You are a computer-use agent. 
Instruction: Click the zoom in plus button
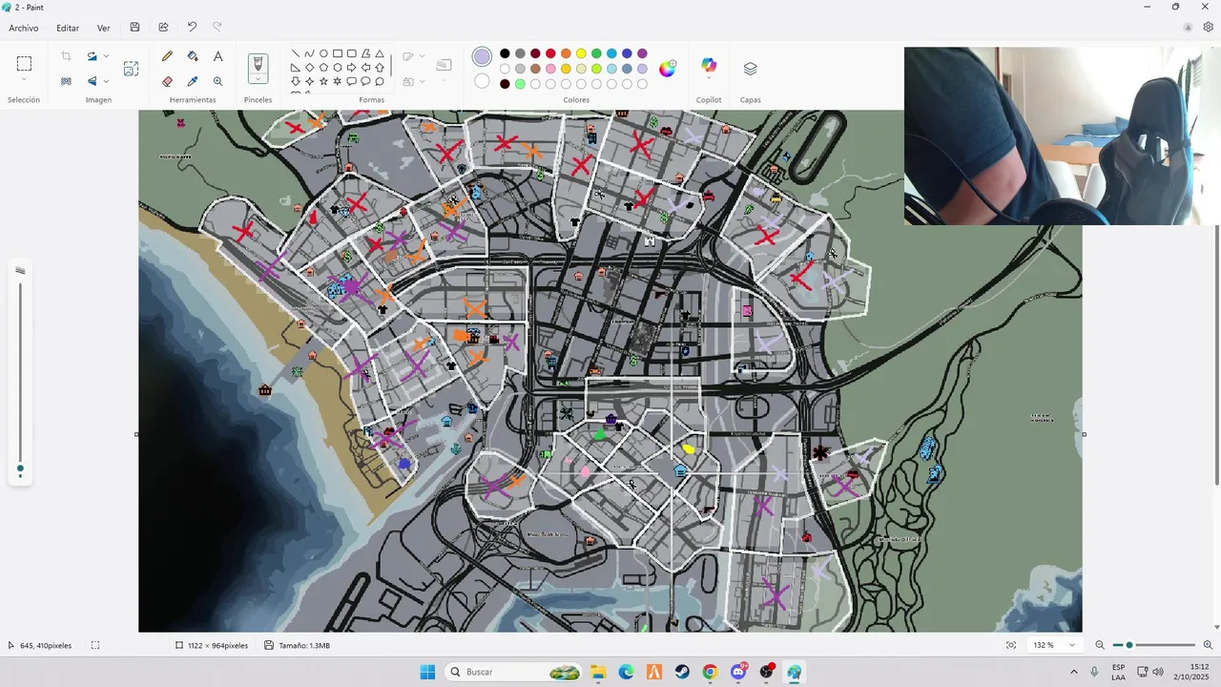[x=1208, y=646]
